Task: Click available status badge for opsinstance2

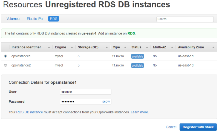Action: pos(137,65)
